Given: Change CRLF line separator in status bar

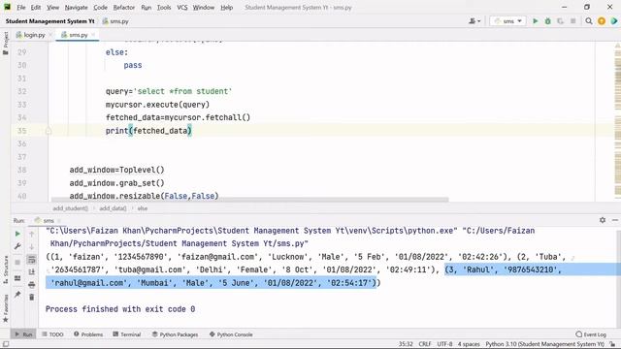Looking at the screenshot, I should (x=425, y=344).
